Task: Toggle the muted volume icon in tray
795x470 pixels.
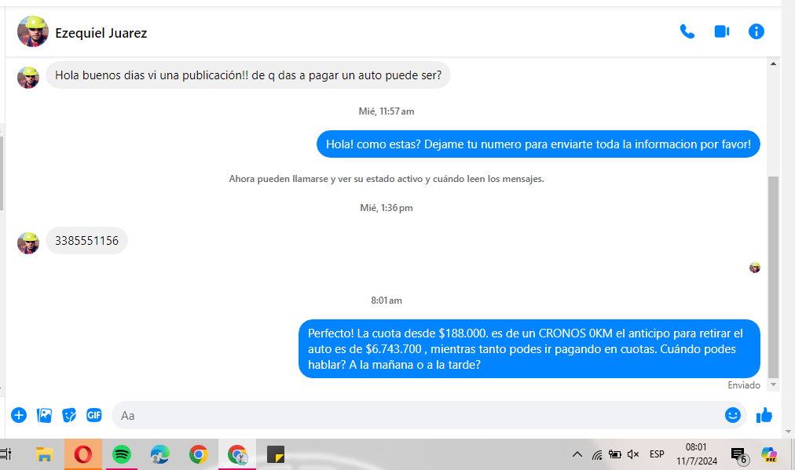Action: [x=634, y=454]
